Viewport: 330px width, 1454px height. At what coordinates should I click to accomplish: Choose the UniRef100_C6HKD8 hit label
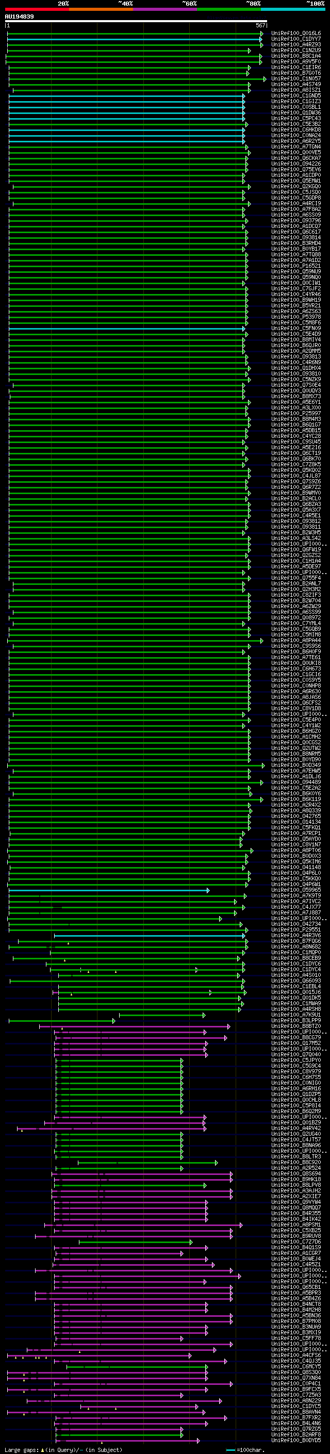(x=295, y=129)
